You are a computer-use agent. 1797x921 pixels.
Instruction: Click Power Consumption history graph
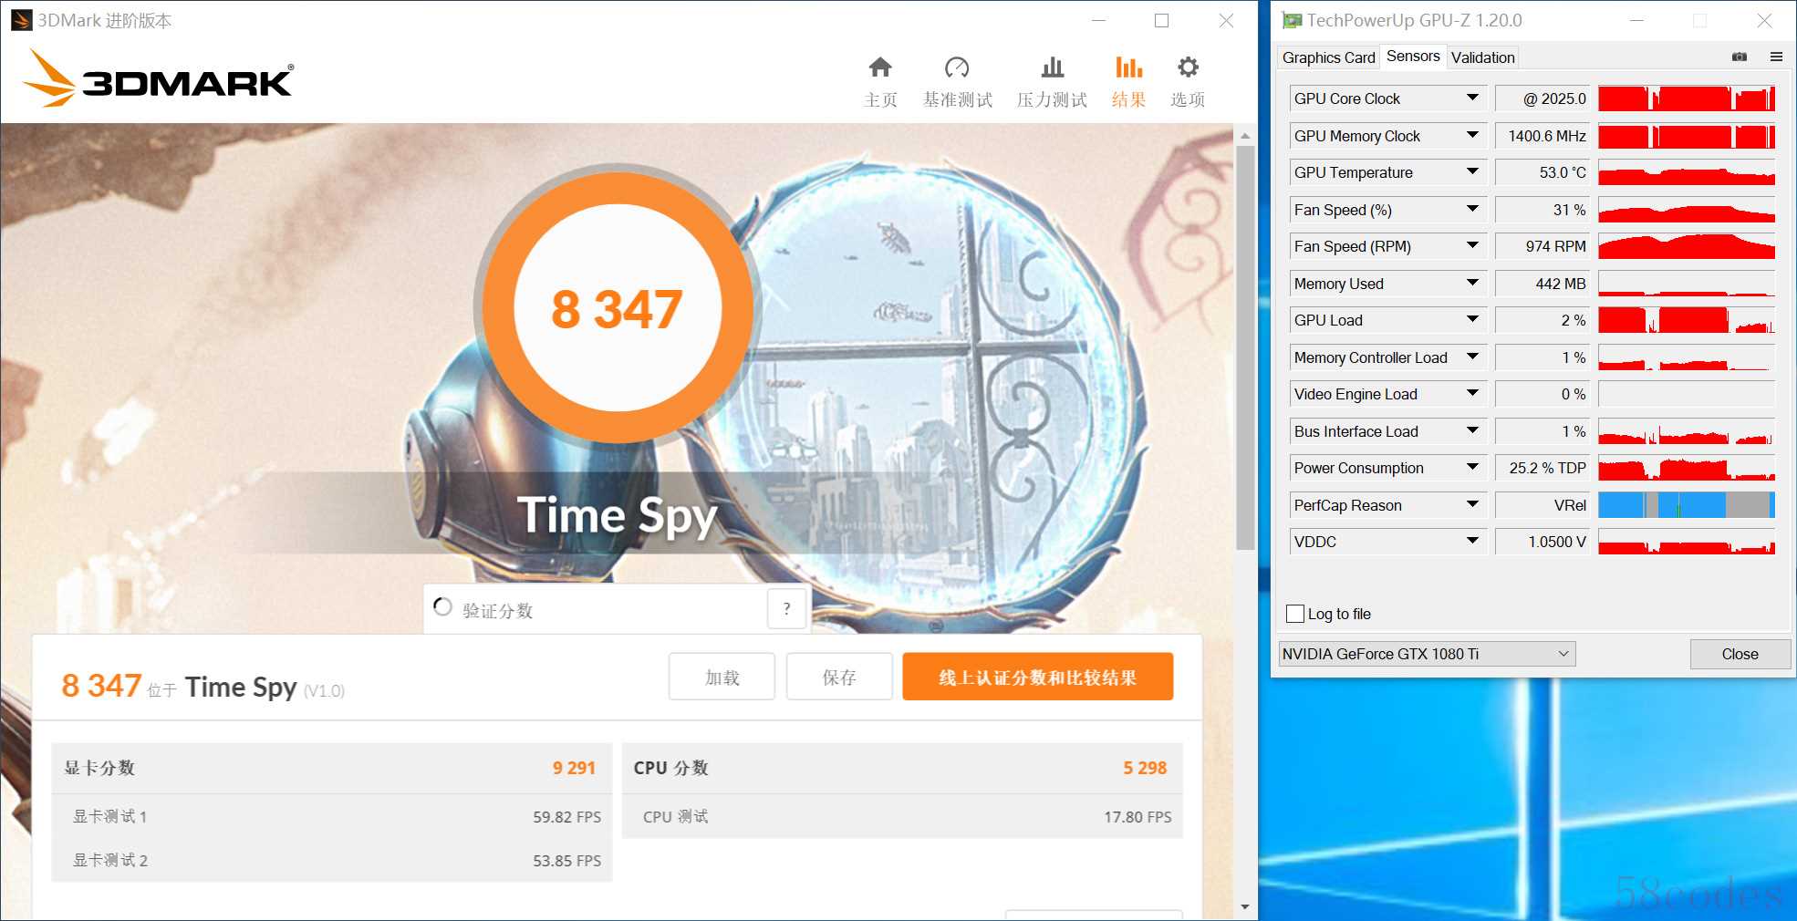[1687, 468]
